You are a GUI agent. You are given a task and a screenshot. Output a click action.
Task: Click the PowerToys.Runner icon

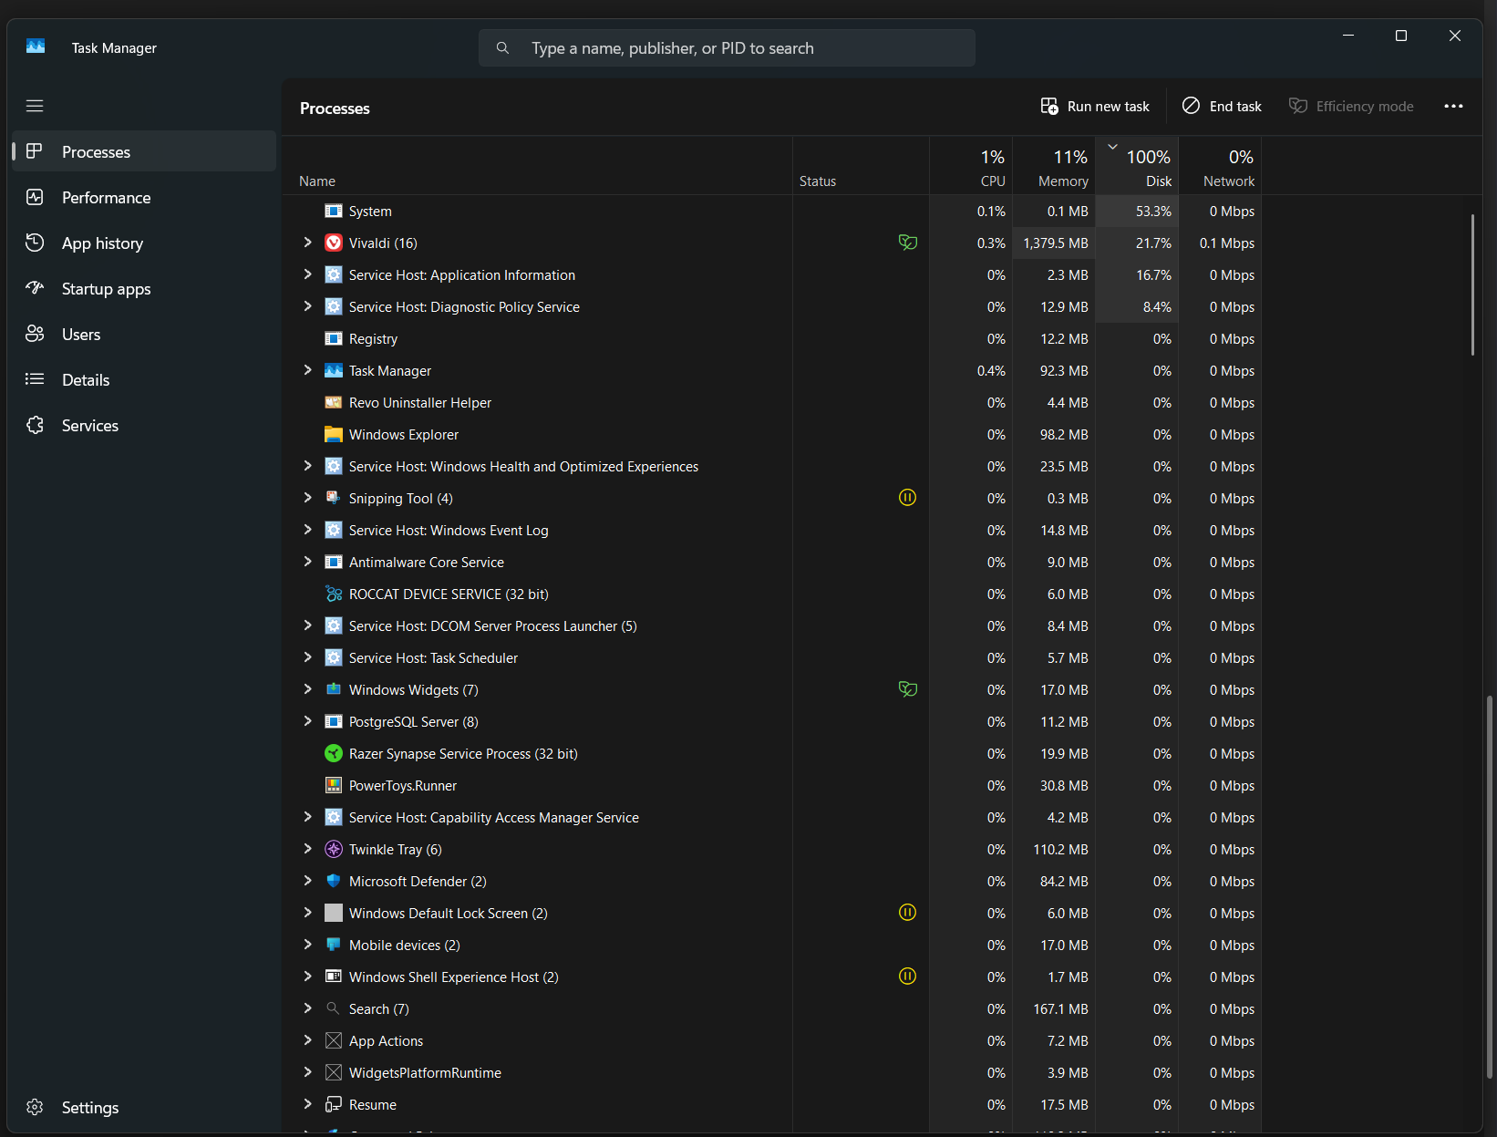[x=334, y=785]
